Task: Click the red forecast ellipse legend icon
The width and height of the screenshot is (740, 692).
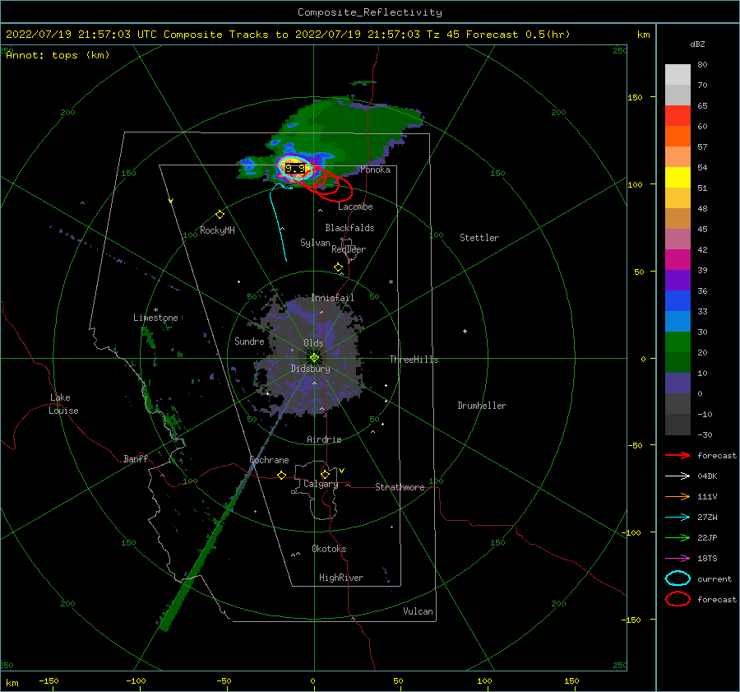Action: tap(678, 599)
